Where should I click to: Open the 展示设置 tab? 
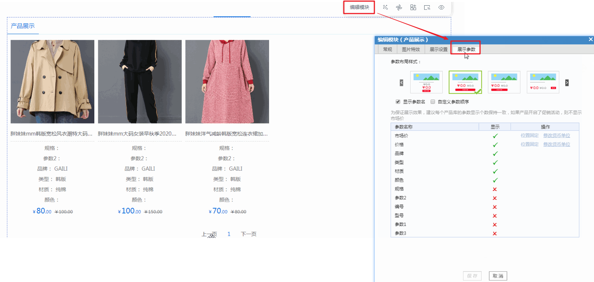point(438,50)
